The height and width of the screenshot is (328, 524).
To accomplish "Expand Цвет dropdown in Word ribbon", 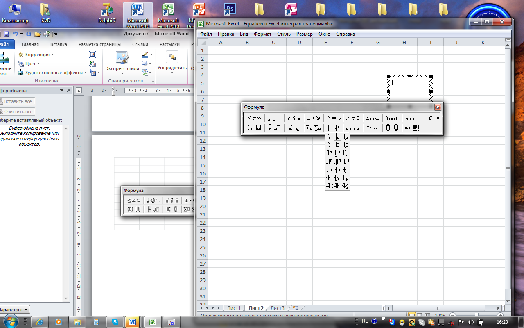I will click(29, 64).
